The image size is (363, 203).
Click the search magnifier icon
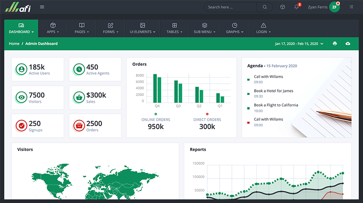click(x=265, y=7)
